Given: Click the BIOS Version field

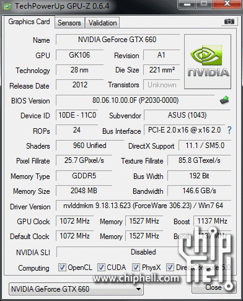Looking at the screenshot, I should (x=135, y=100).
